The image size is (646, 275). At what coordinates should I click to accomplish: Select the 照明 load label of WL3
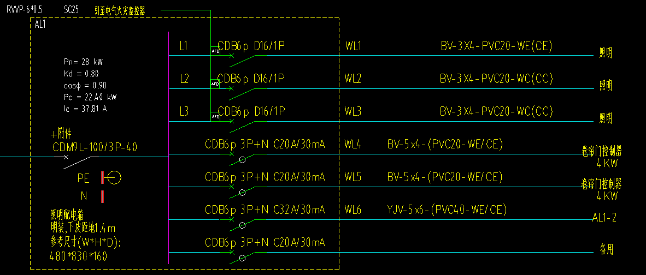[606, 118]
